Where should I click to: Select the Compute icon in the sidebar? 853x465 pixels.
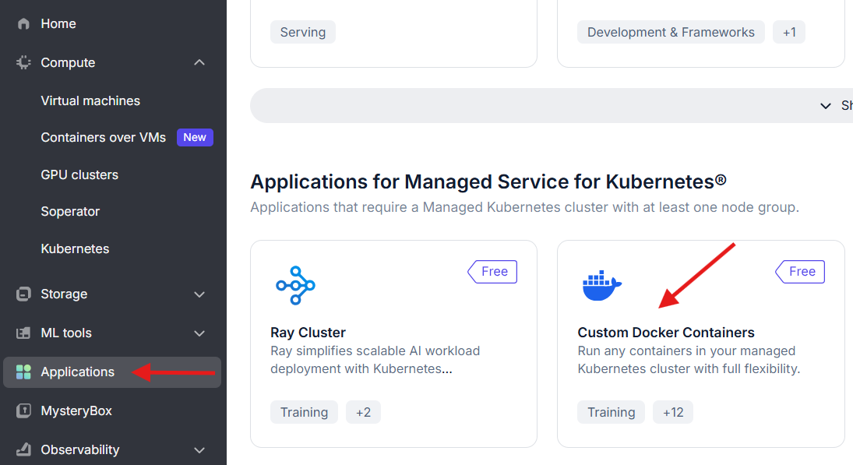pyautogui.click(x=23, y=62)
